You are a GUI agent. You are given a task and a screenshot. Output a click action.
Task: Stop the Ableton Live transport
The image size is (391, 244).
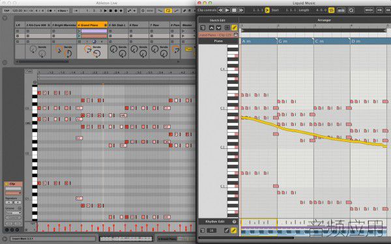[111, 10]
